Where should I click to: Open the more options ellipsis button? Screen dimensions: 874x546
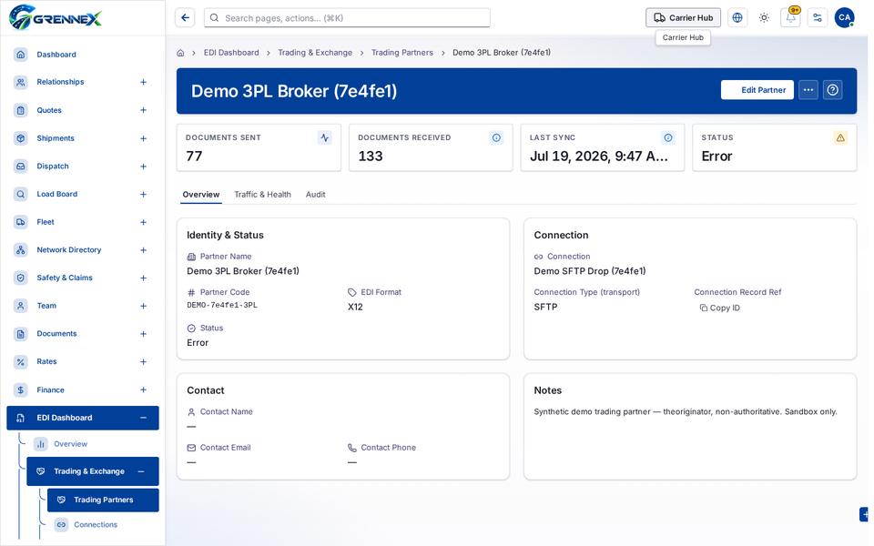pyautogui.click(x=808, y=90)
